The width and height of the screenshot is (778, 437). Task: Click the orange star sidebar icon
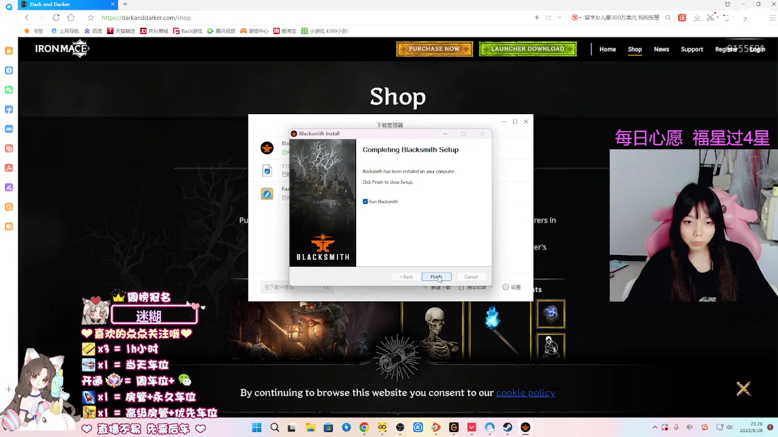[x=9, y=51]
